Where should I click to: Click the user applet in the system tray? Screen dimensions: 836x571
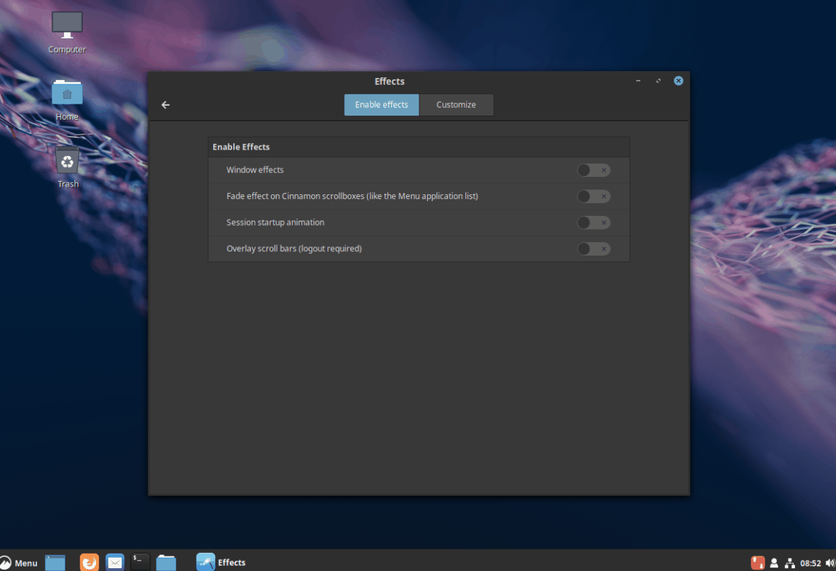coord(773,562)
